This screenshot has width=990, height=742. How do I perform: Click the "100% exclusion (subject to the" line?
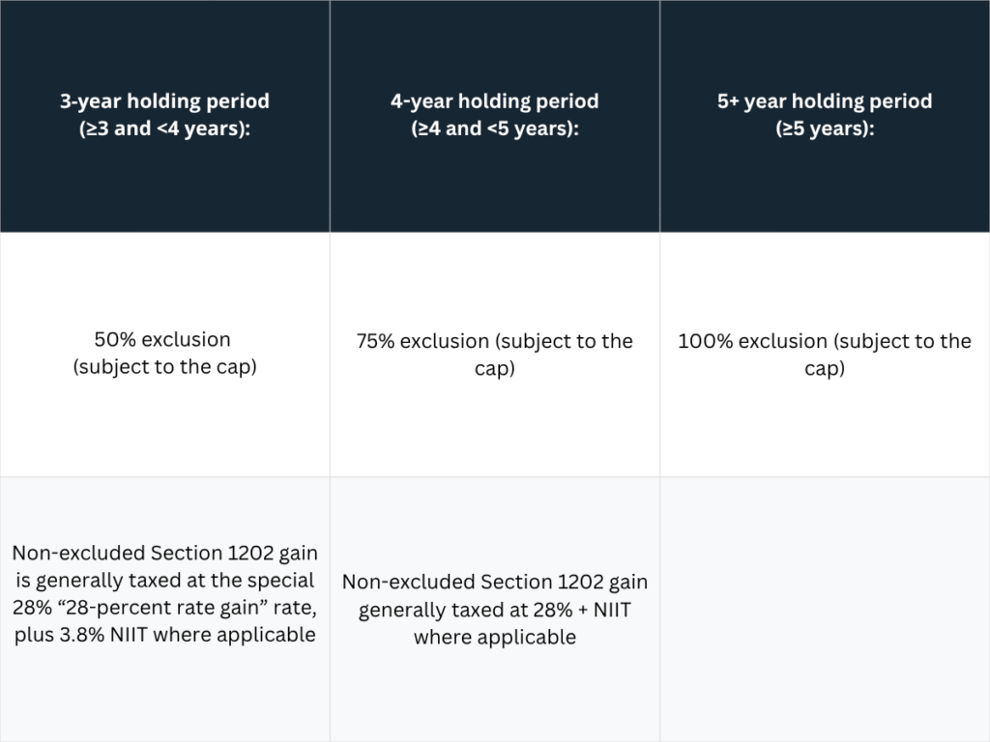point(825,341)
